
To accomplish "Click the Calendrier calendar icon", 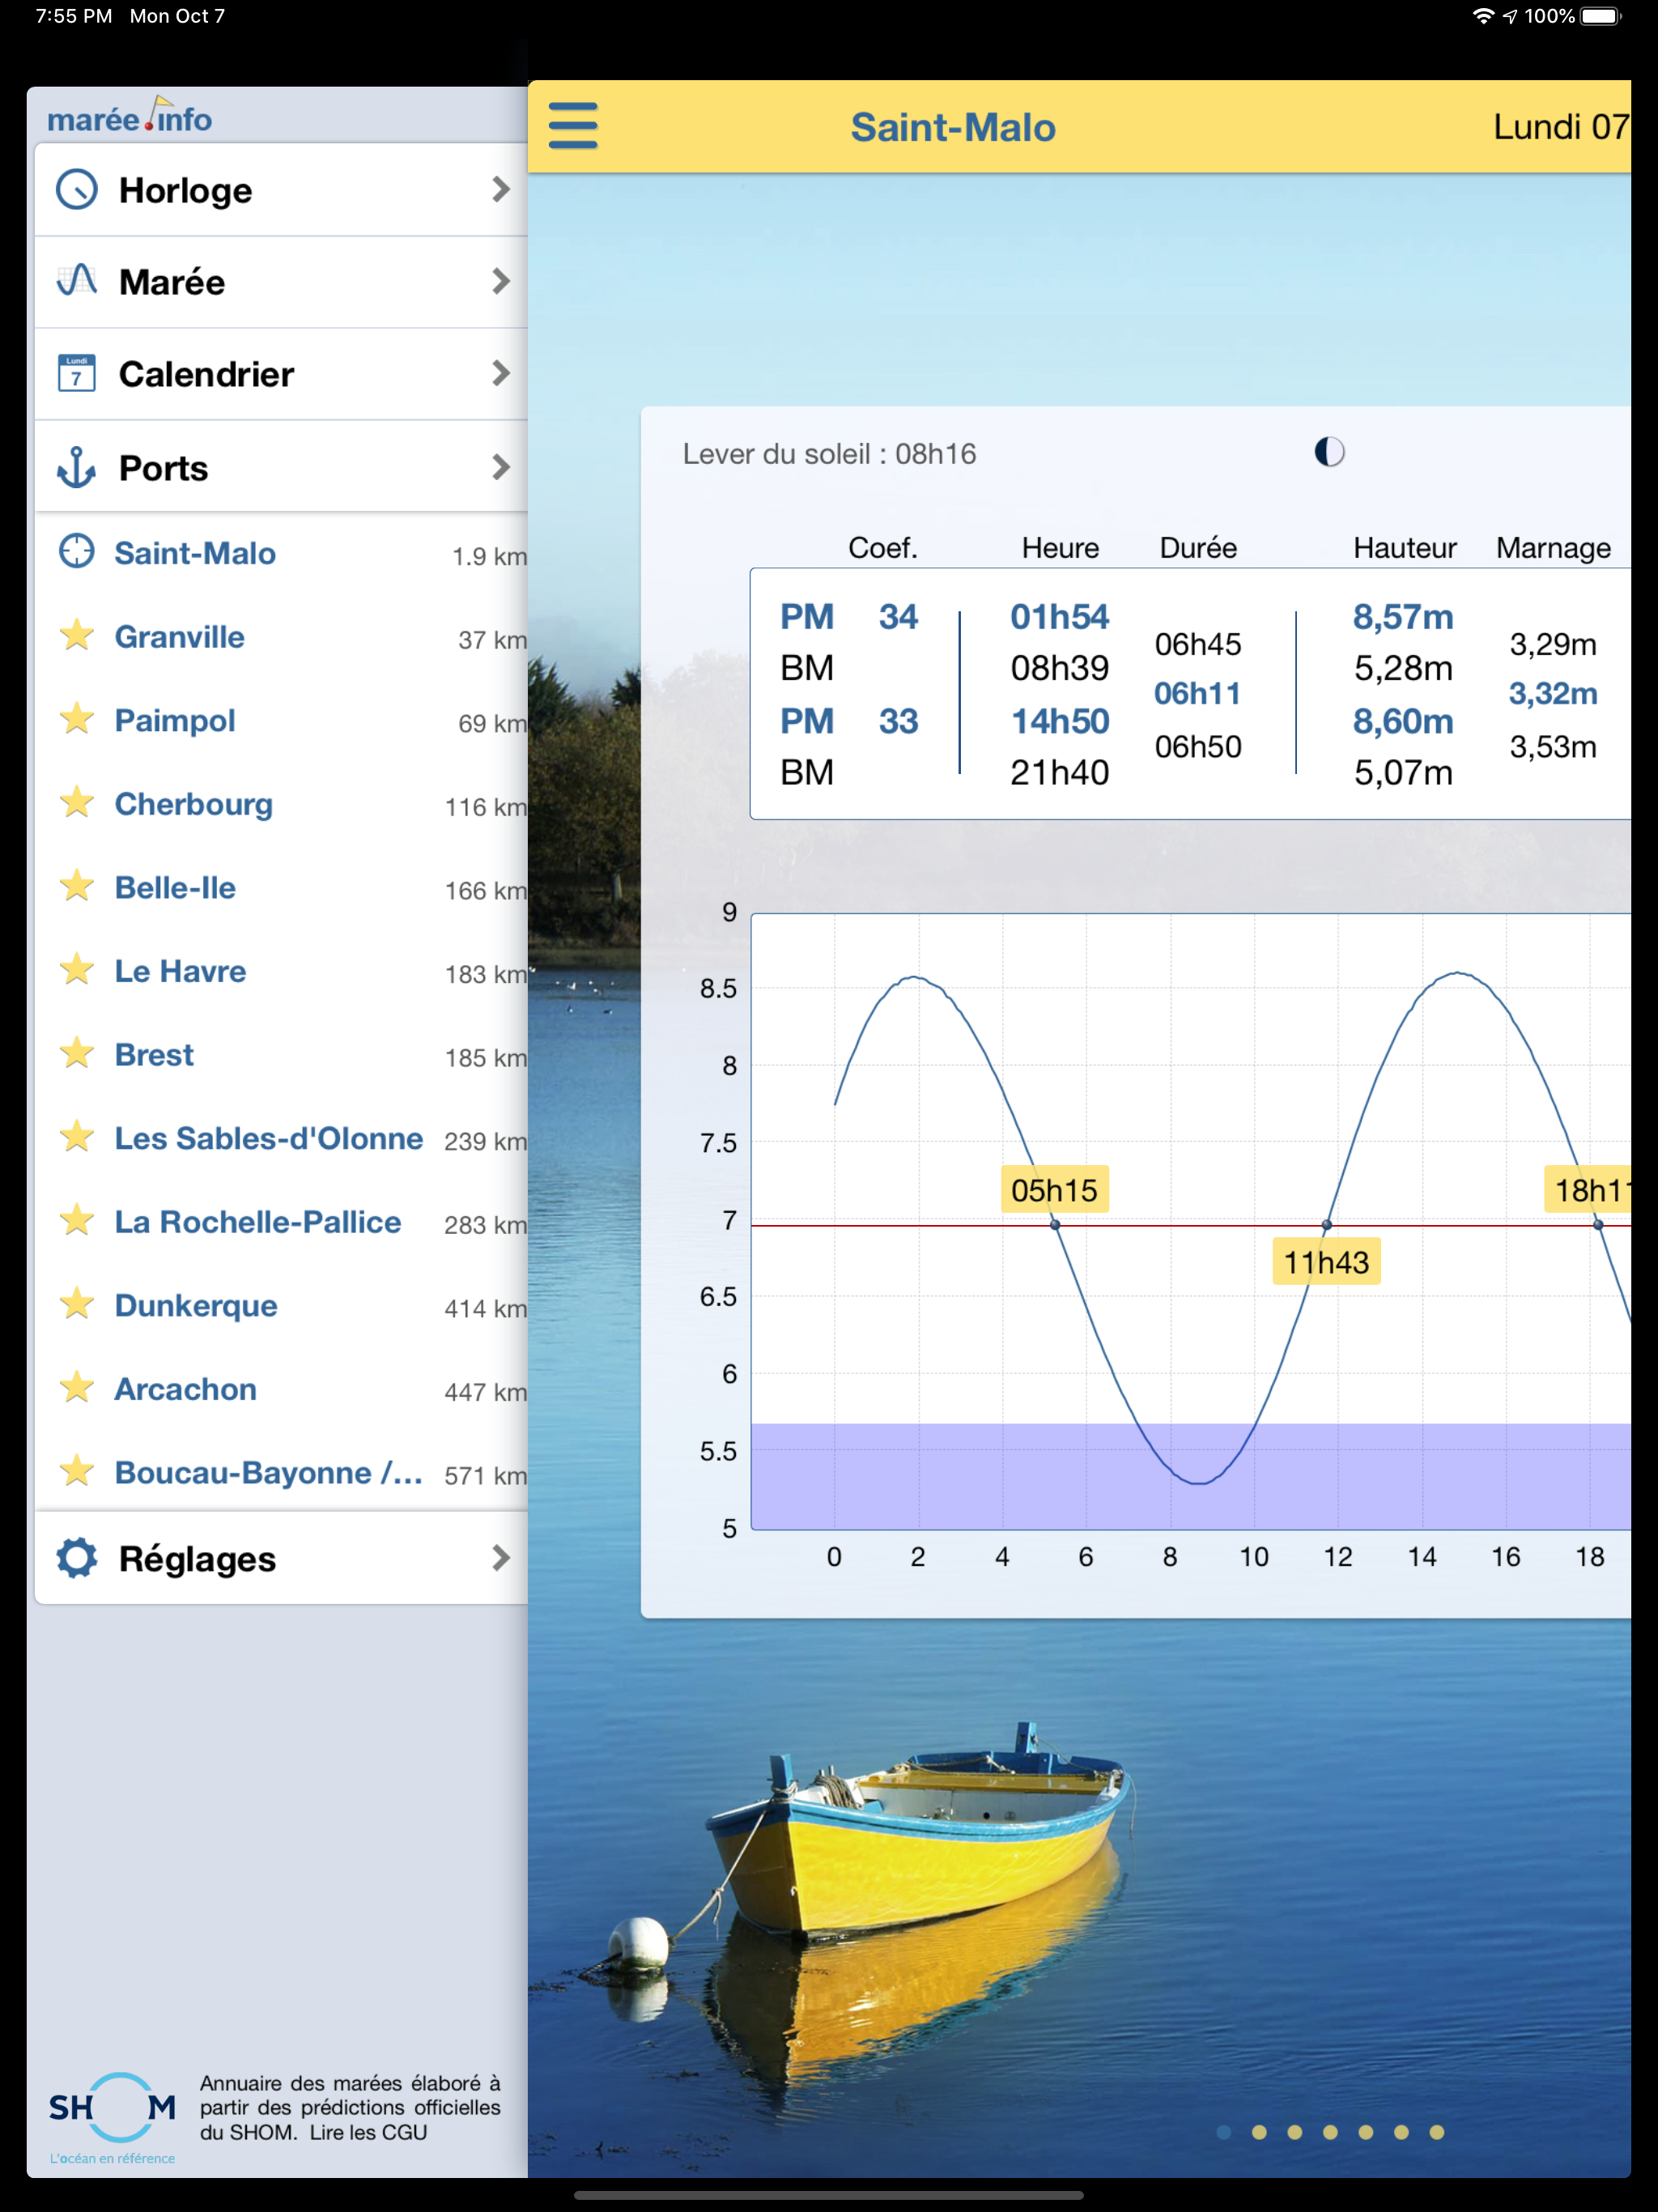I will (x=77, y=373).
